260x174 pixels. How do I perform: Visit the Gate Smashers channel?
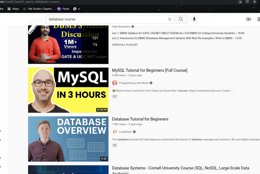[x=121, y=26]
